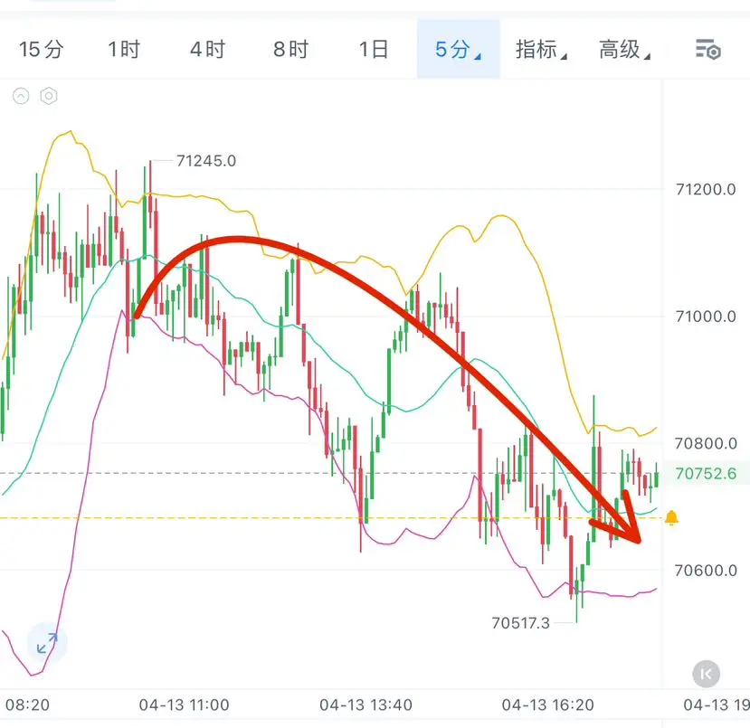The height and width of the screenshot is (728, 750).
Task: Click the low price label 70517.3
Action: coord(520,623)
